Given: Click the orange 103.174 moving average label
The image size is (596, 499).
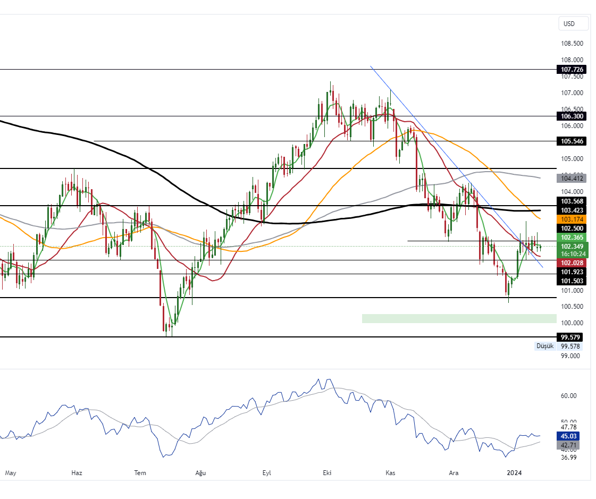Looking at the screenshot, I should point(570,219).
